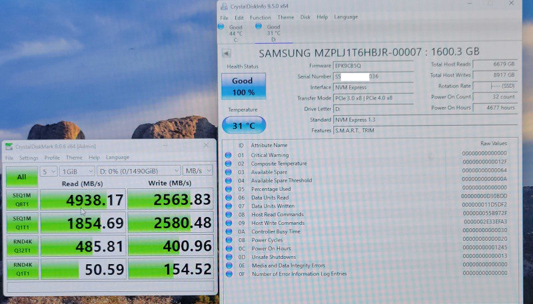Click RND4K Q1T1 write result 154.52

tap(171, 269)
